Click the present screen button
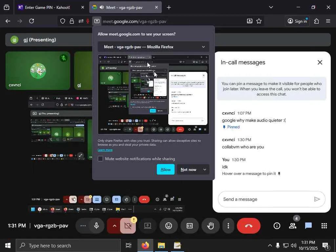 pyautogui.click(x=148, y=226)
